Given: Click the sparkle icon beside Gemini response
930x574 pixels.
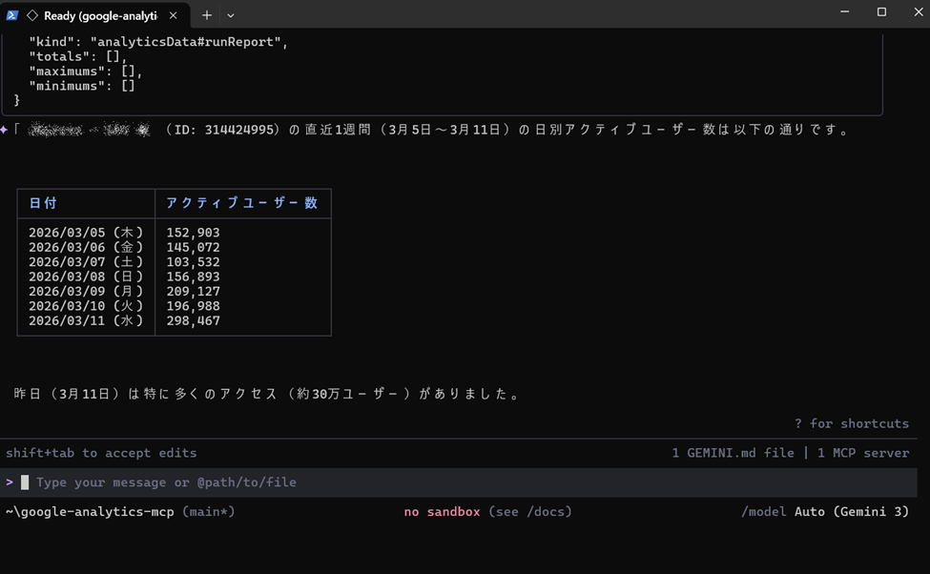Looking at the screenshot, I should point(5,130).
